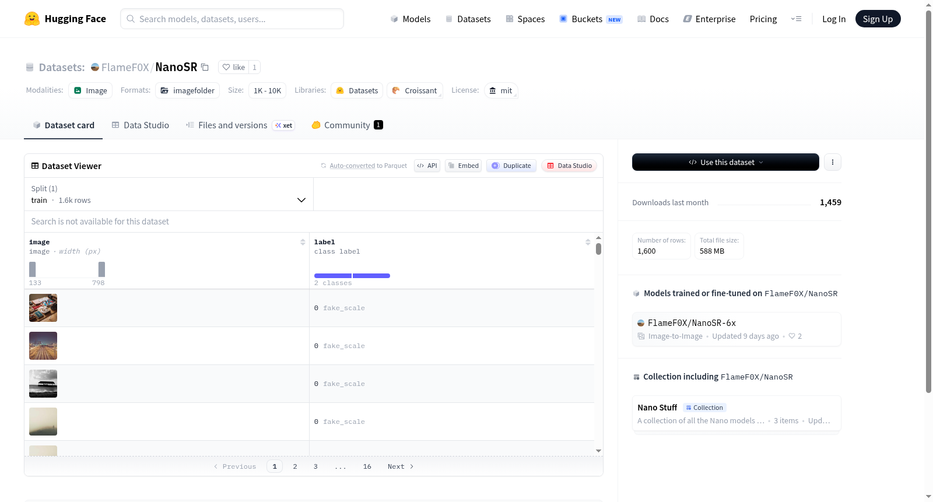Screen dimensions: 933x502
Task: Open the Nano Stuff collection
Action: [x=736, y=413]
